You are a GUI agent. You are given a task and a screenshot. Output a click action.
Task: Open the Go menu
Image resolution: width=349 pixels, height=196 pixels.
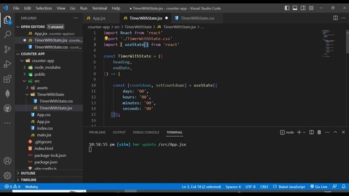[x=73, y=8]
